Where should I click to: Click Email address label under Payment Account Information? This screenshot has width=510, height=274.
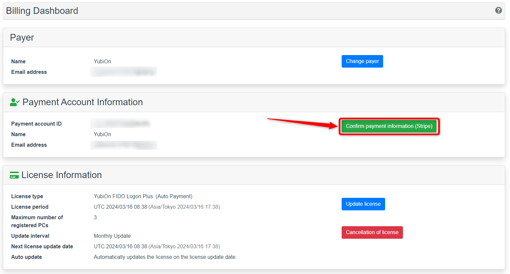(29, 145)
